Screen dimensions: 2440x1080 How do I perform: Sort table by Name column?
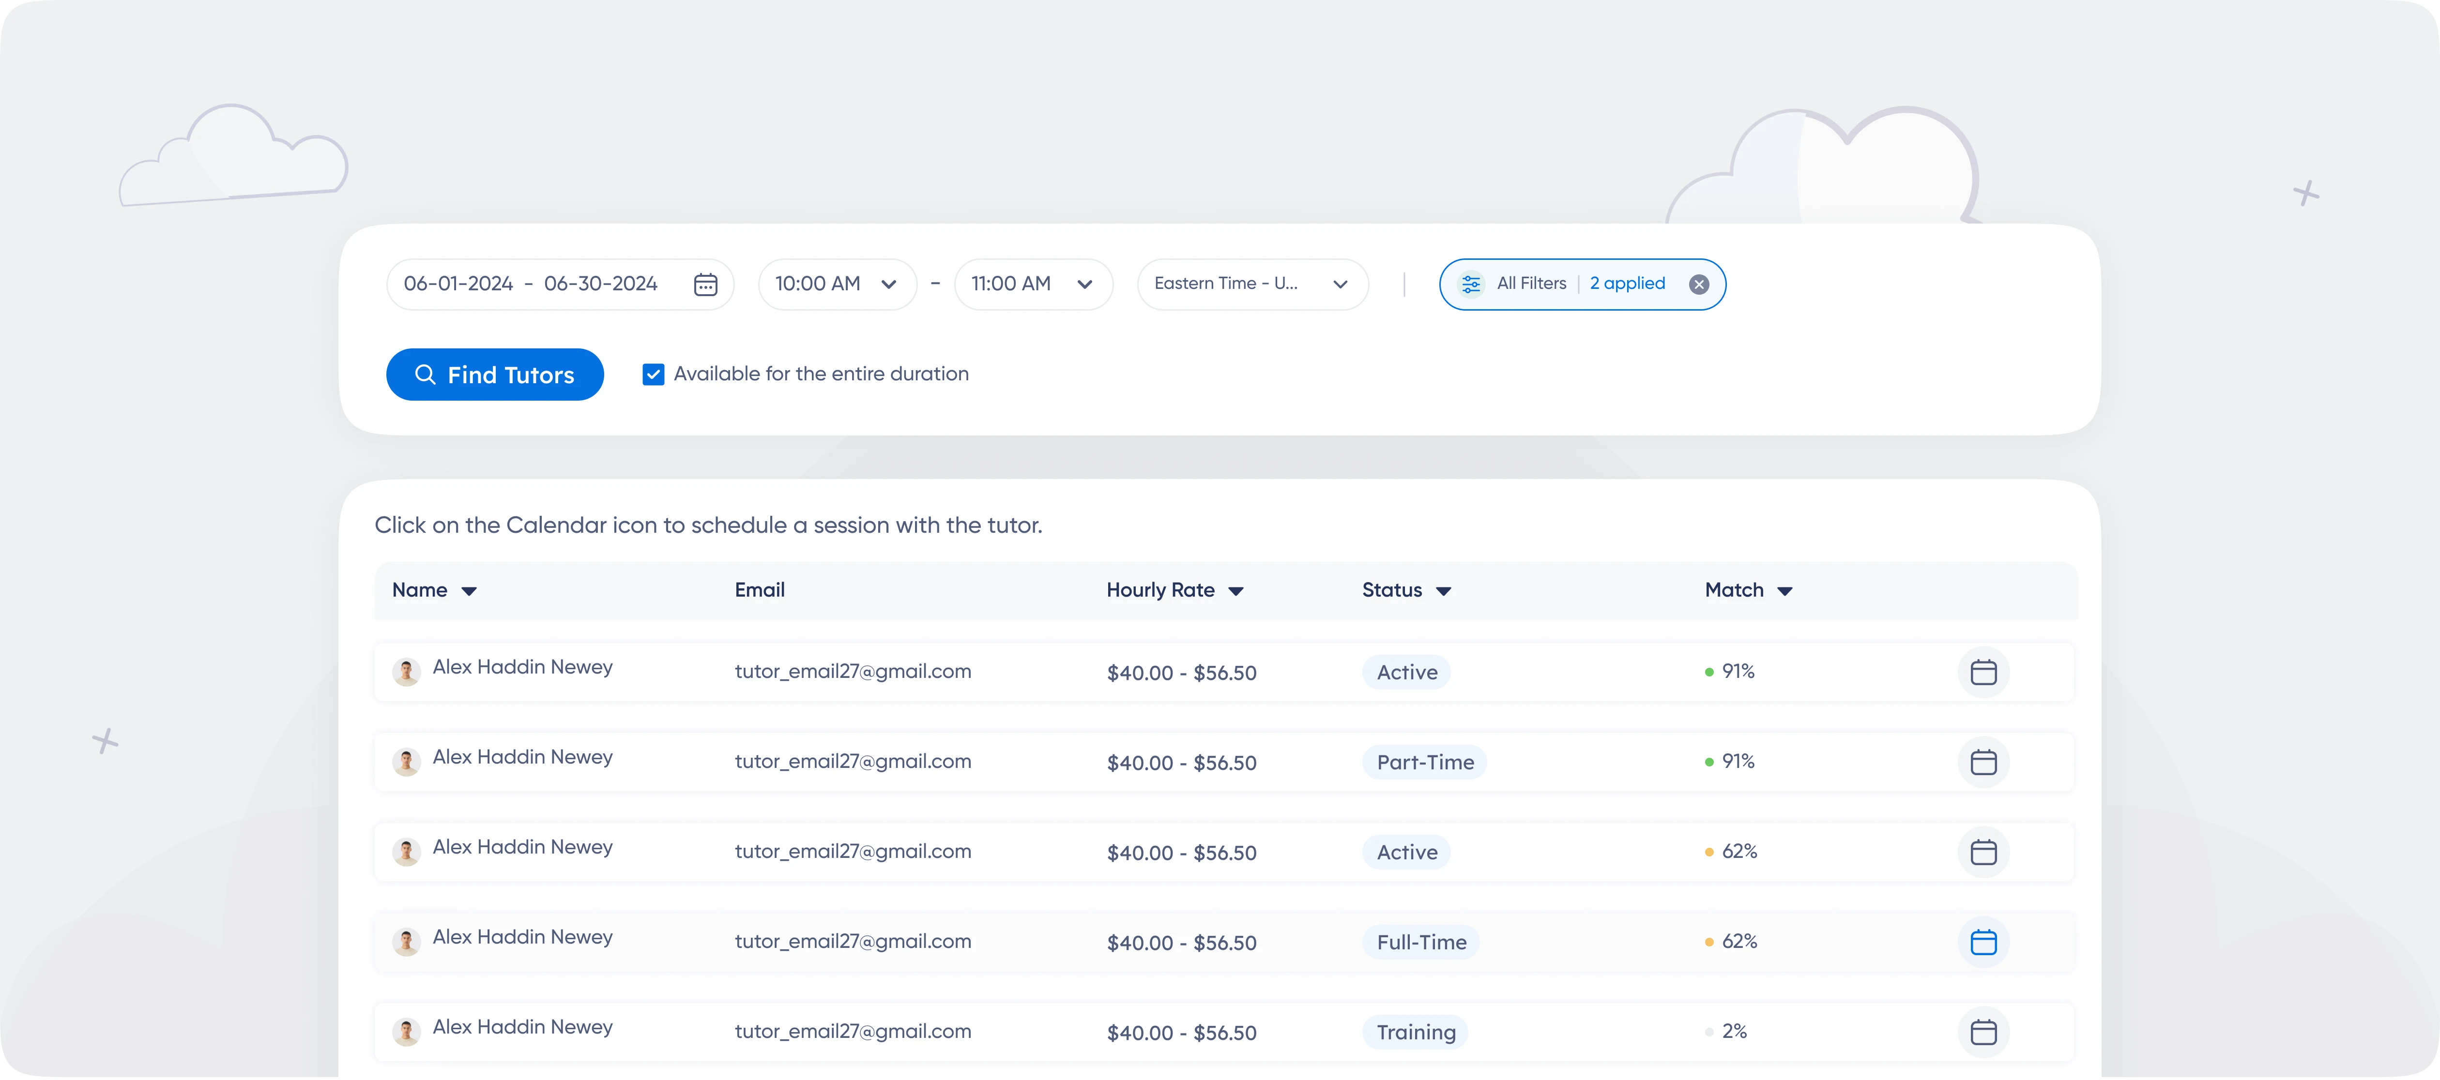point(434,591)
